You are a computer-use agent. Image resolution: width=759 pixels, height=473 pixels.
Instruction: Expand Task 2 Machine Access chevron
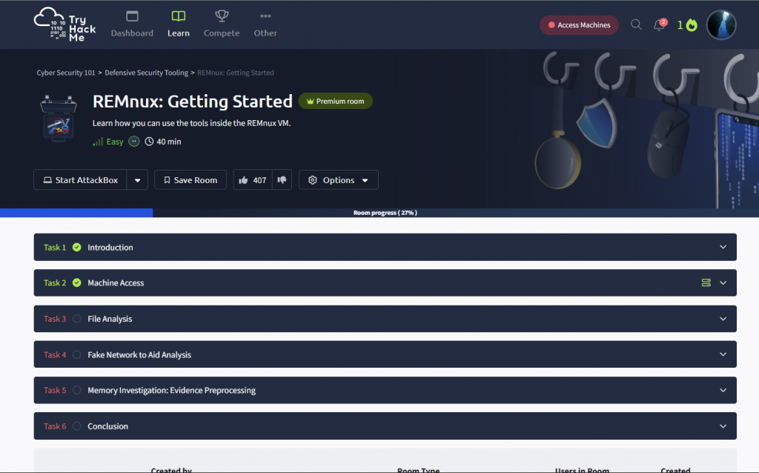(723, 282)
